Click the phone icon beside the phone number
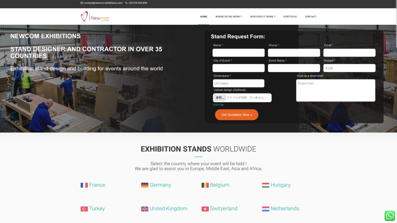Image resolution: width=397 pixels, height=223 pixels. [x=126, y=3]
